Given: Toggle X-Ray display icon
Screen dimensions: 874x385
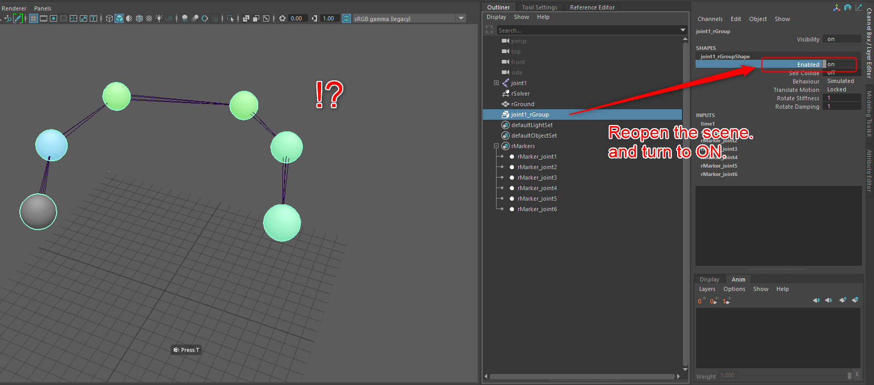Looking at the screenshot, I should [x=246, y=18].
